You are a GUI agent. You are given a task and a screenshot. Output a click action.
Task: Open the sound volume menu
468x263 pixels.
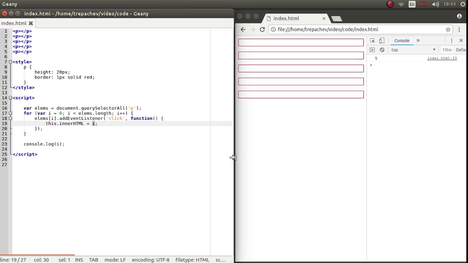pos(435,4)
